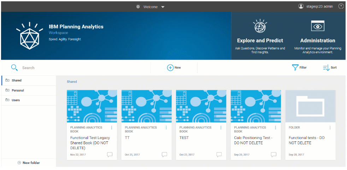This screenshot has width=347, height=170.
Task: Open the TEST book thumbnail
Action: pyautogui.click(x=201, y=106)
